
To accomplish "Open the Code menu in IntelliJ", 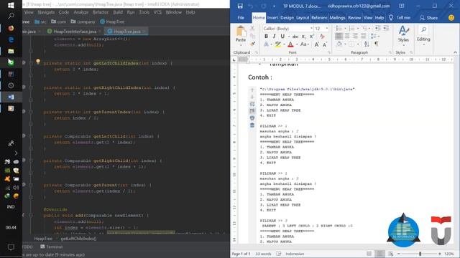I will [x=64, y=12].
